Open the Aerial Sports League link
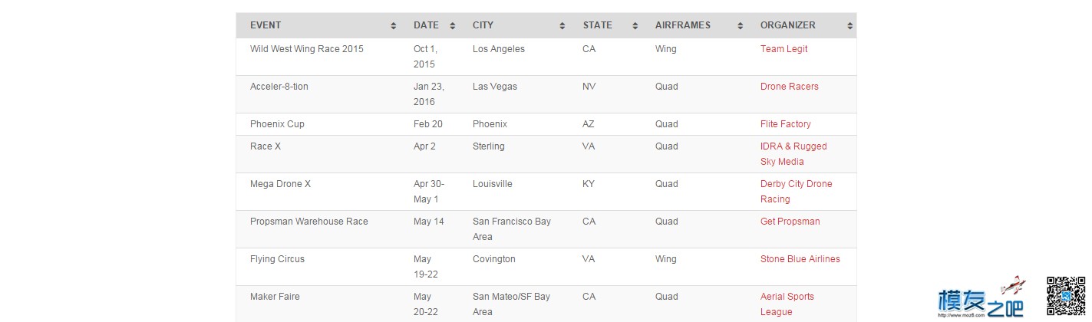The image size is (1092, 322). pyautogui.click(x=787, y=304)
